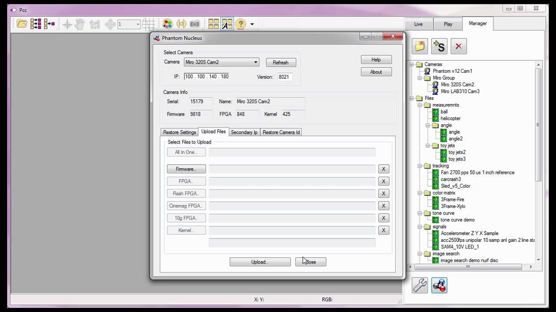Toggle the grid waveform overlay icon
The image size is (556, 312).
click(x=149, y=24)
